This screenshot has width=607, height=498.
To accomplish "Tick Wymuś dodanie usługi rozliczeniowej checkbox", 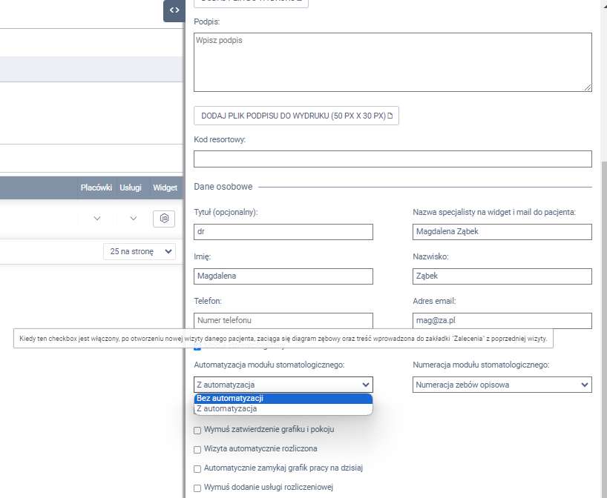I will tap(197, 488).
